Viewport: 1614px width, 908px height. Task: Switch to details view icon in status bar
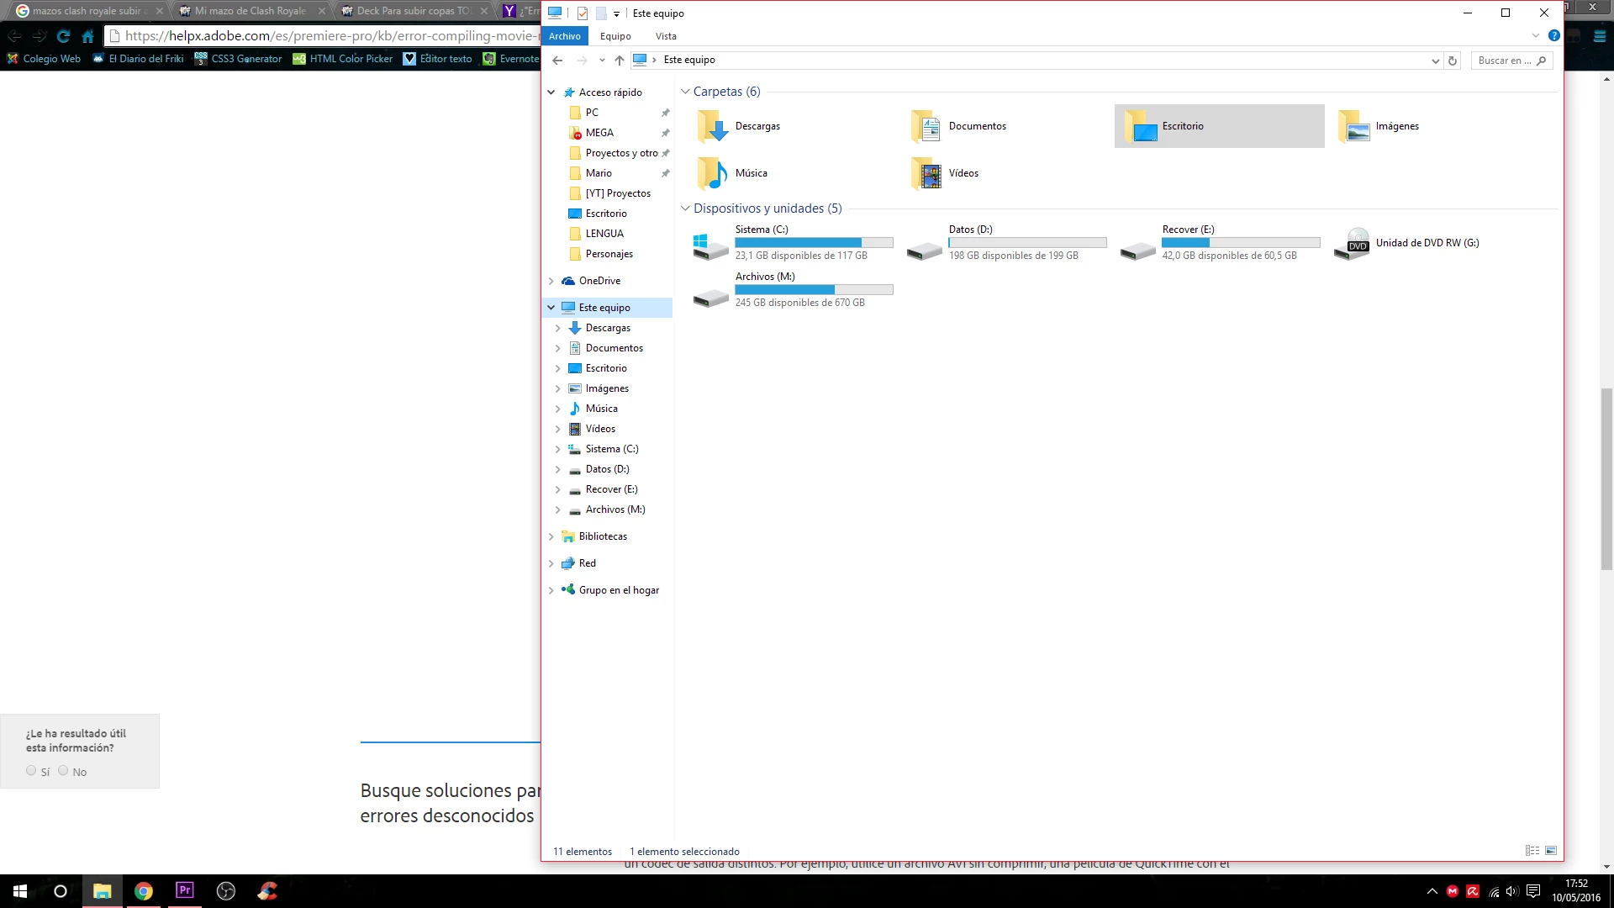point(1532,851)
